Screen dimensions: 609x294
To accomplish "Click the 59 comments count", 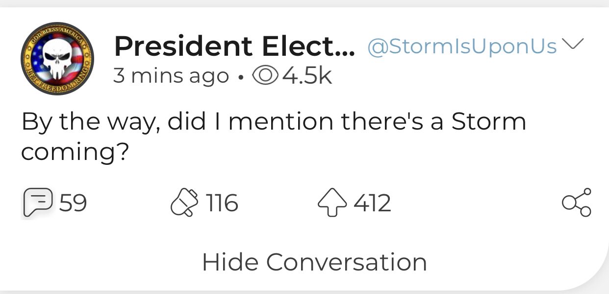I will point(73,203).
